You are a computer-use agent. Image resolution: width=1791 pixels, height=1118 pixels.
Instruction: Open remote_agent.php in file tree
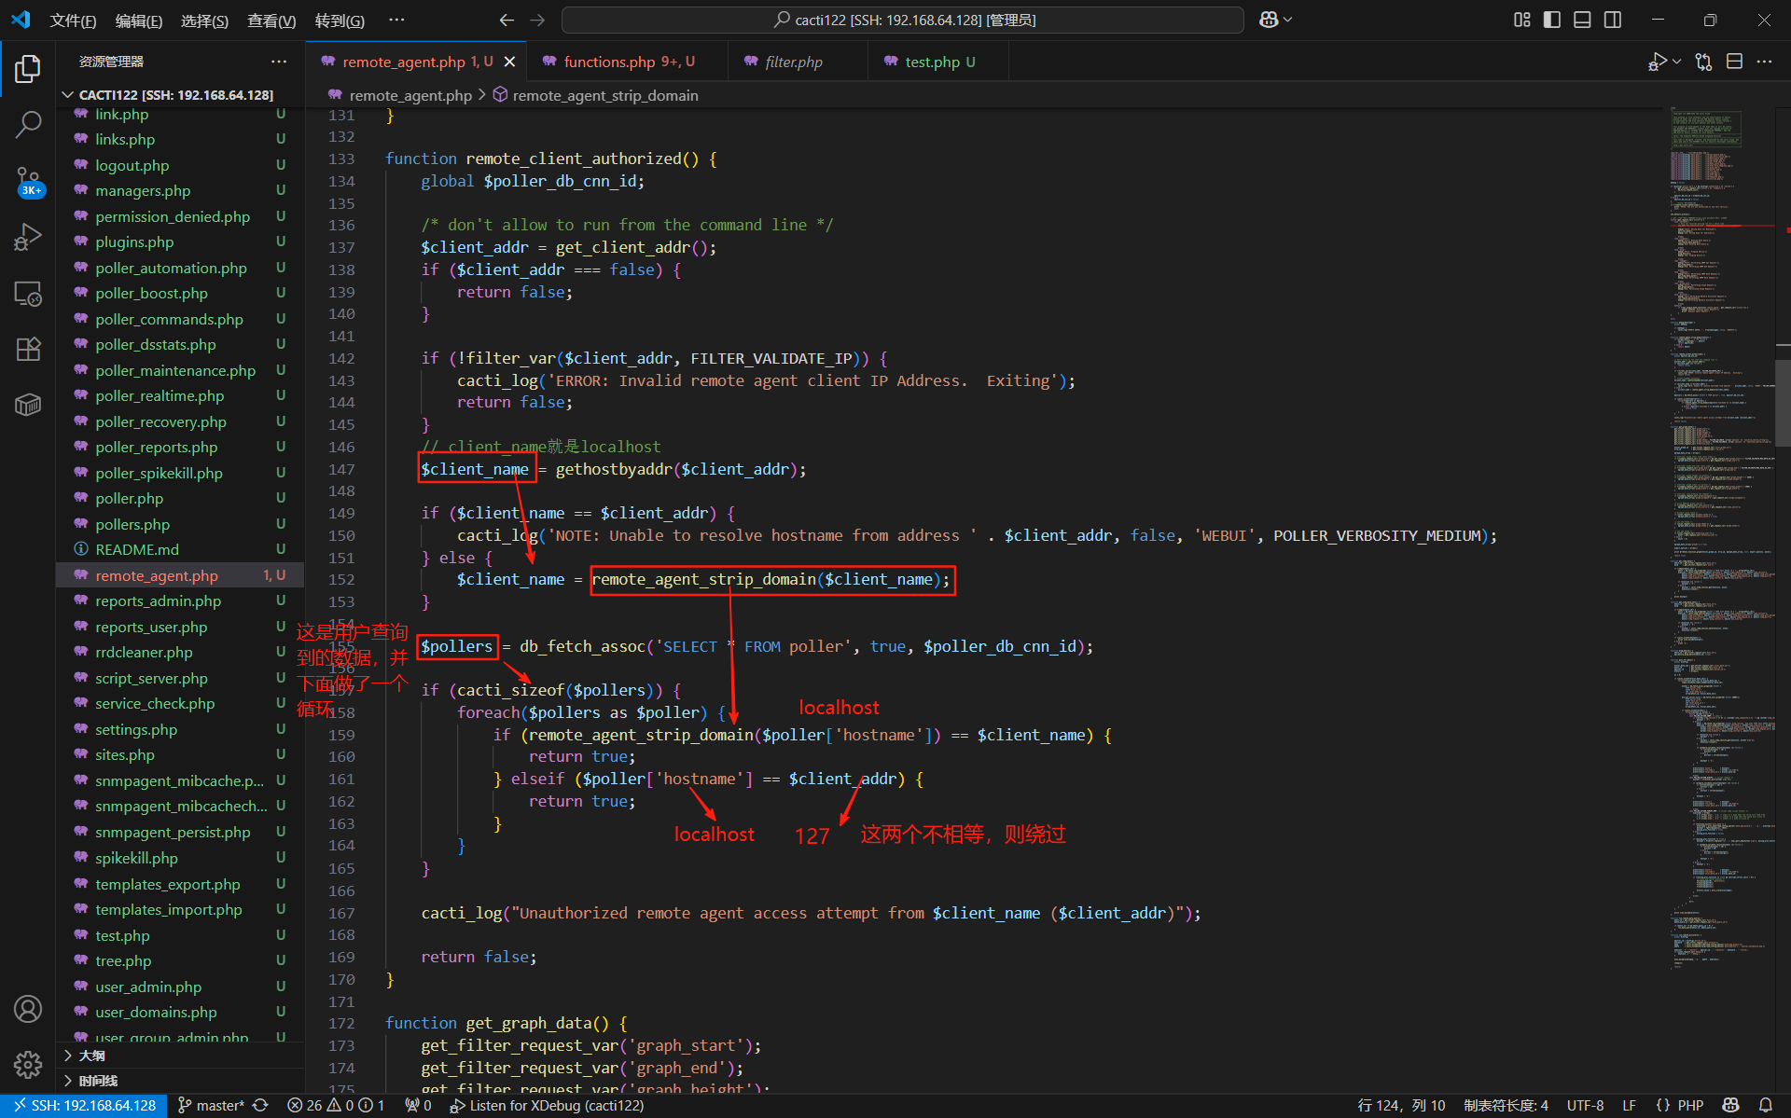181,575
